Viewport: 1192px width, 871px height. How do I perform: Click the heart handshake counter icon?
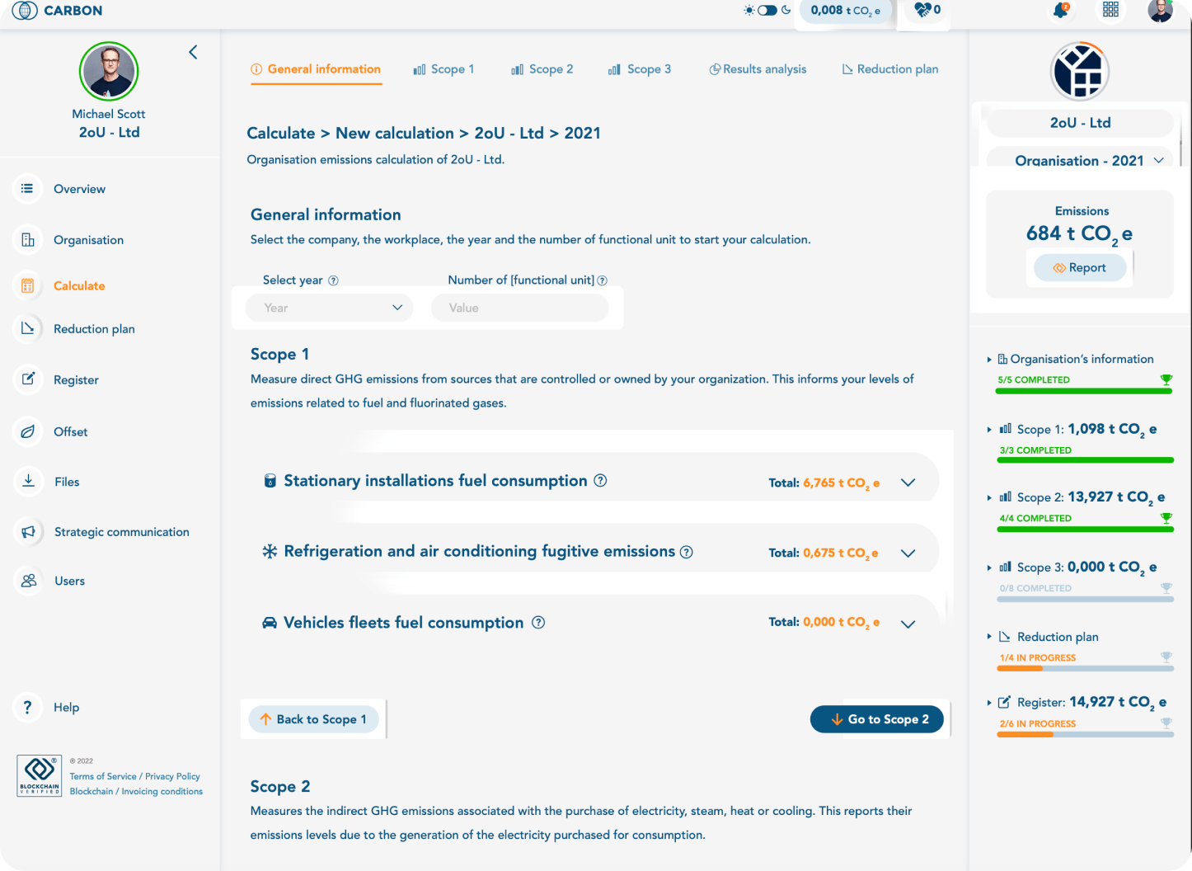pos(922,10)
